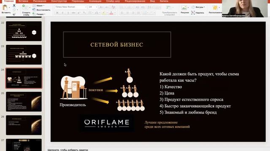Image resolution: width=270 pixels, height=151 pixels.
Task: Click the Вставить paste clipboard icon
Action: point(5,8)
